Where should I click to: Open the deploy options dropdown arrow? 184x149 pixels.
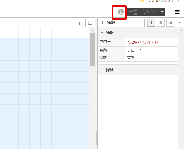click(x=162, y=12)
